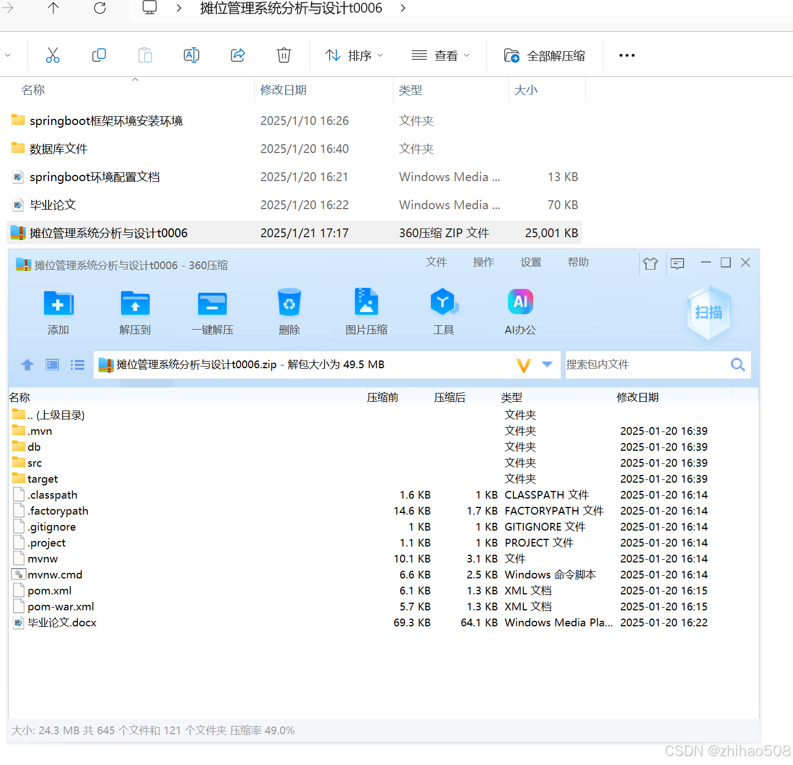Click the 删除 delete icon in 360压缩

coord(289,312)
